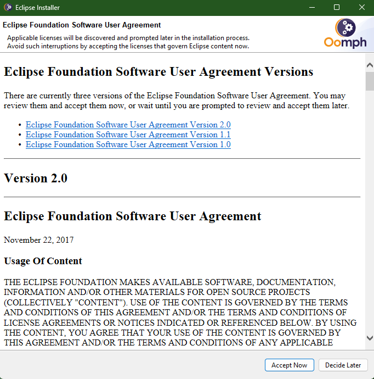The height and width of the screenshot is (379, 374).
Task: Click the 'Usage Of Content' heading
Action: pyautogui.click(x=43, y=261)
